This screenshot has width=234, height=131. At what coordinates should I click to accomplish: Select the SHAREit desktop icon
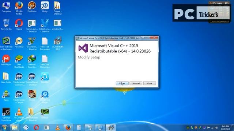pos(45,78)
